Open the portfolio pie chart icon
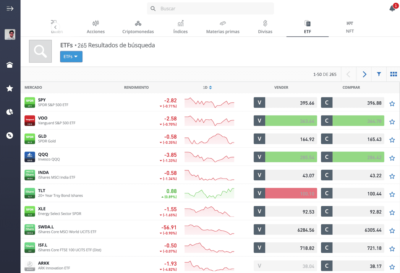The height and width of the screenshot is (273, 400). (x=10, y=112)
